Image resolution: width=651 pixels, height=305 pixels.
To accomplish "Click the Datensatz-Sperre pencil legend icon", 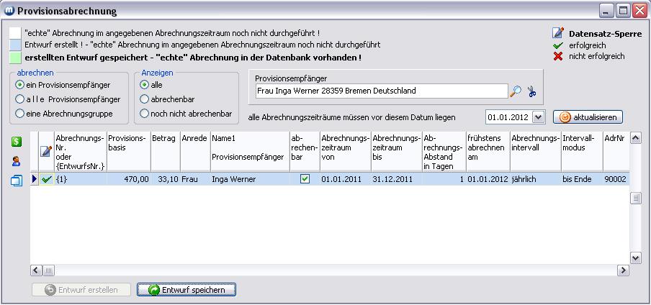I will [x=558, y=33].
